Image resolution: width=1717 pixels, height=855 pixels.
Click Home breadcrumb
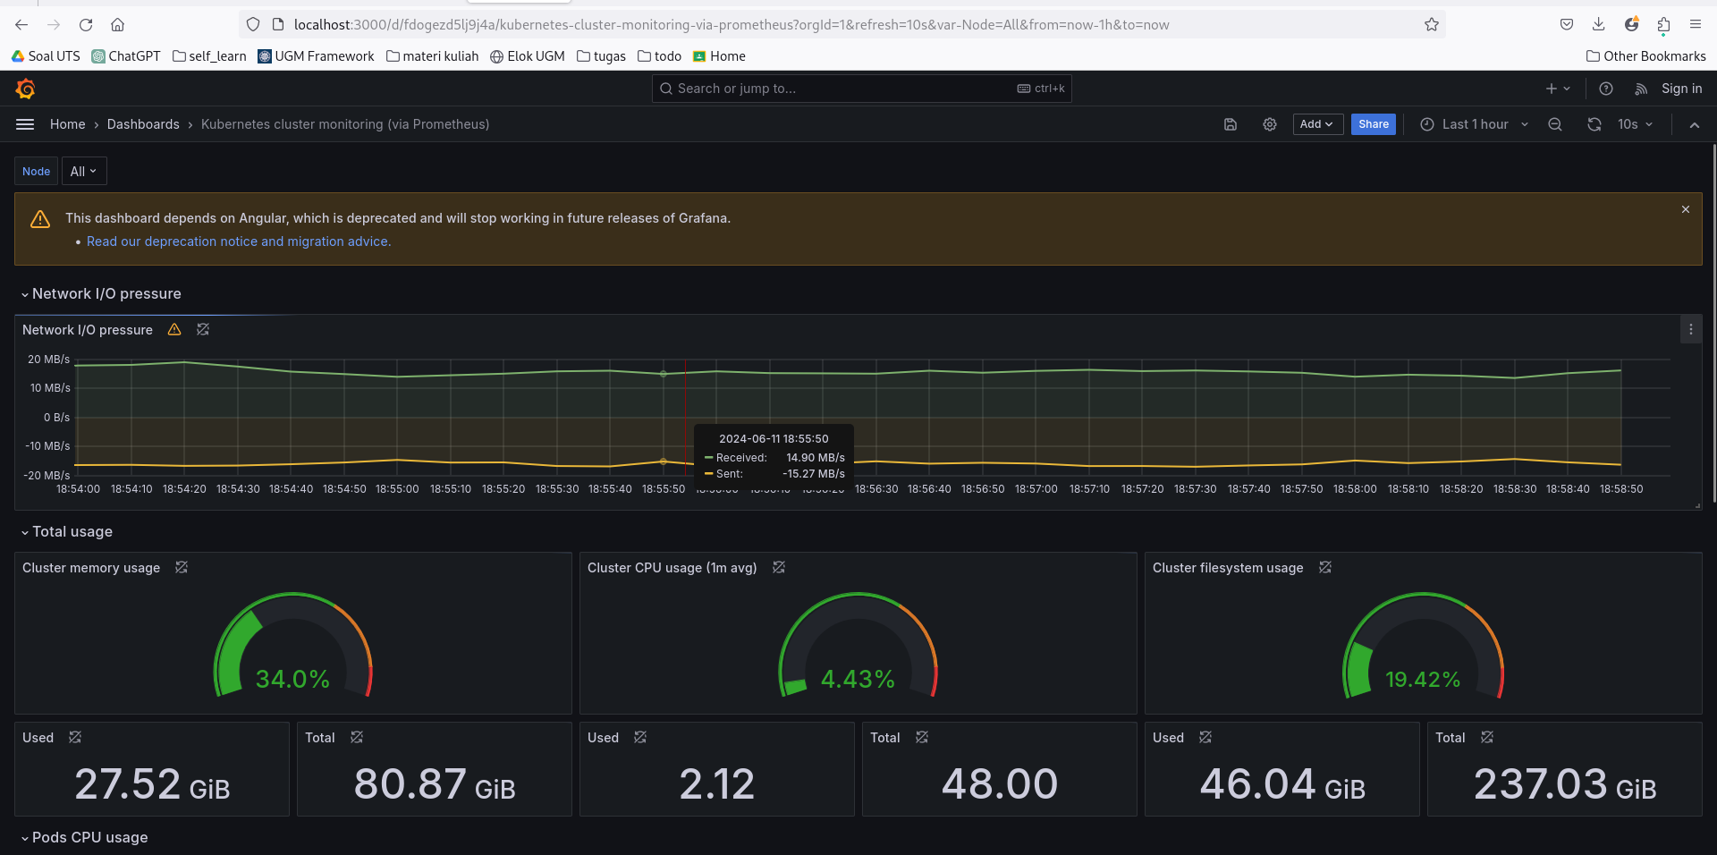[68, 124]
